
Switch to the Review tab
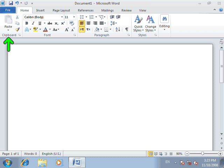pos(126,10)
